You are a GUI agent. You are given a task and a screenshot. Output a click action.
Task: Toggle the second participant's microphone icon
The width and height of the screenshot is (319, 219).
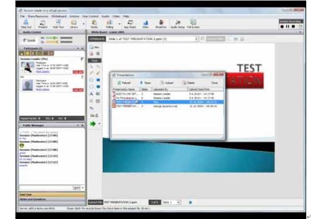tap(82, 77)
